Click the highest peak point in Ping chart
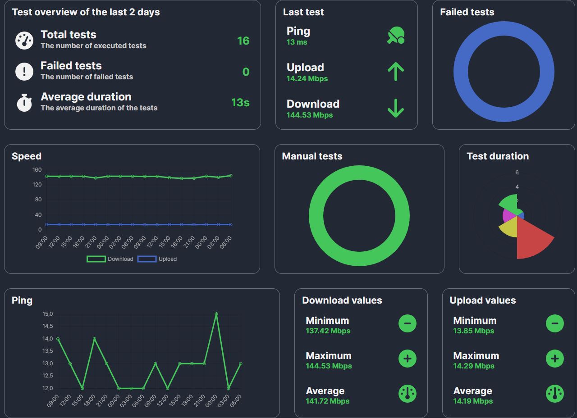 click(216, 314)
